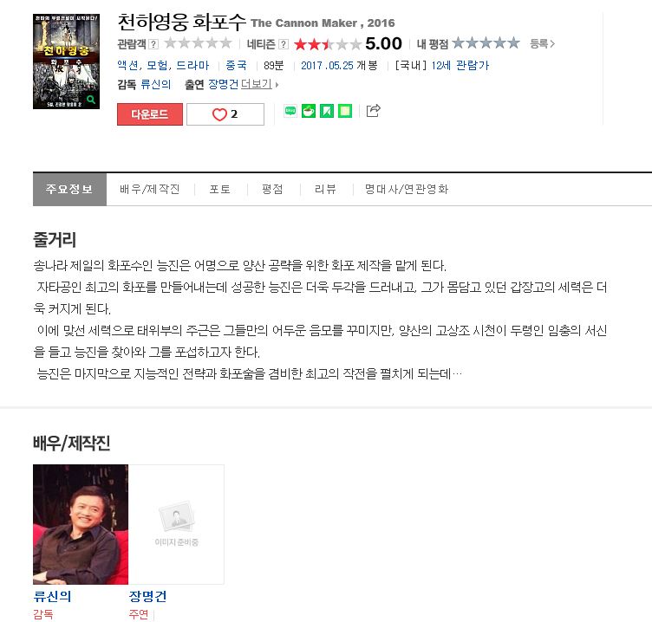Click the 관람객 help question mark icon

point(153,43)
